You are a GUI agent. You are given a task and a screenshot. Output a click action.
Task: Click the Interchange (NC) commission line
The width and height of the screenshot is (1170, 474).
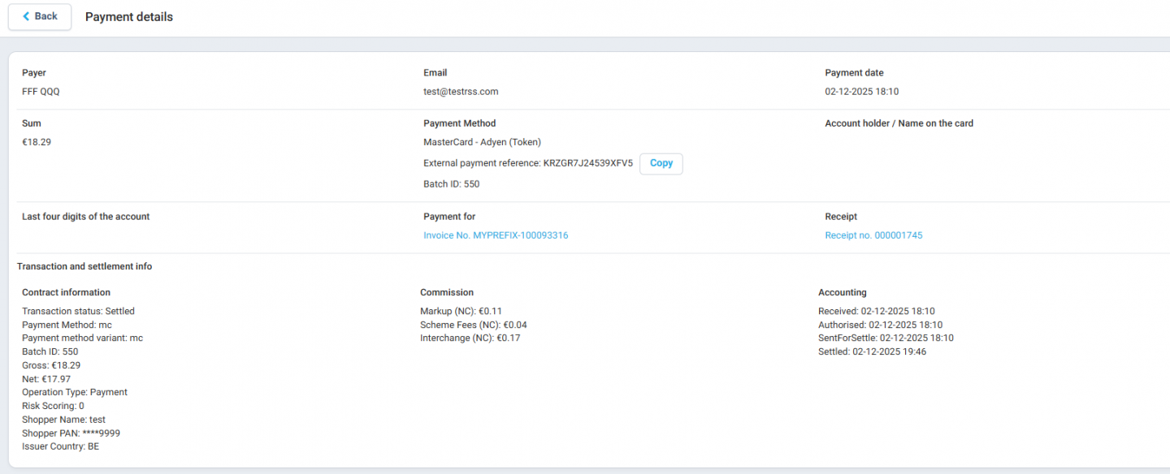tap(470, 338)
